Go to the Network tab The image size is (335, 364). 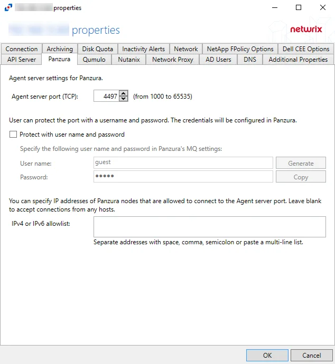tap(186, 49)
